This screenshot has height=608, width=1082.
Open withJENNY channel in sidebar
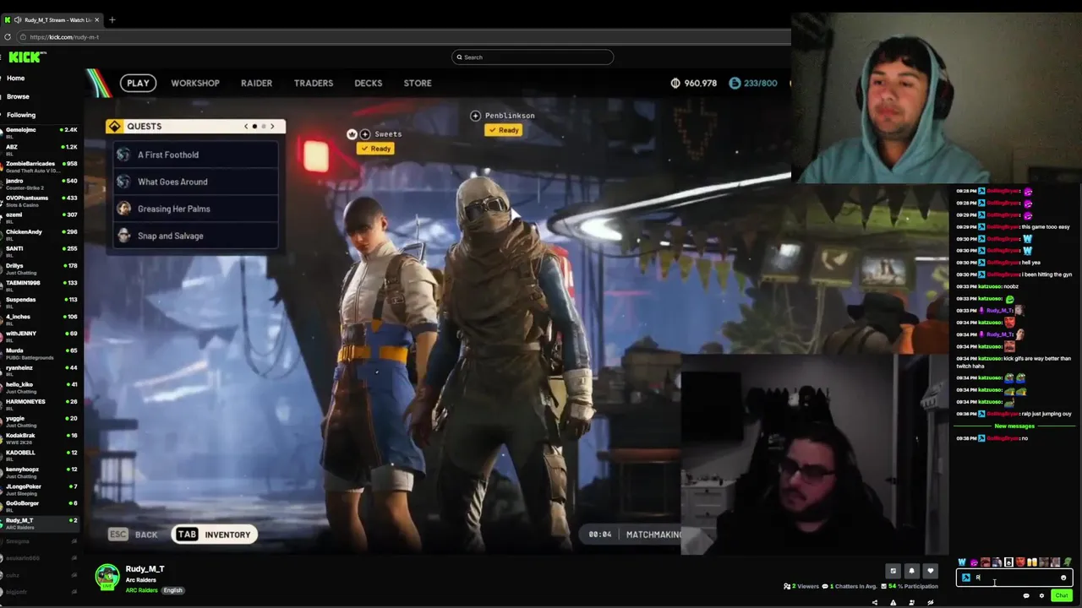pos(40,335)
